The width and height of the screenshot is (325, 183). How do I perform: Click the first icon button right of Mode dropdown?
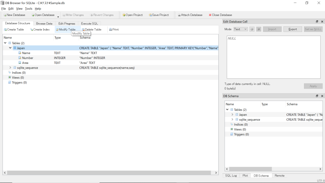click(252, 29)
